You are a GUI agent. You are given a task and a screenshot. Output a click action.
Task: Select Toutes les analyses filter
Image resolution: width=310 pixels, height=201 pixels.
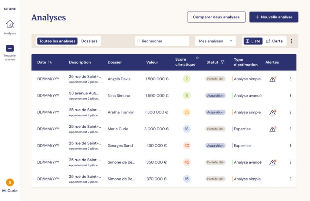[x=57, y=41]
